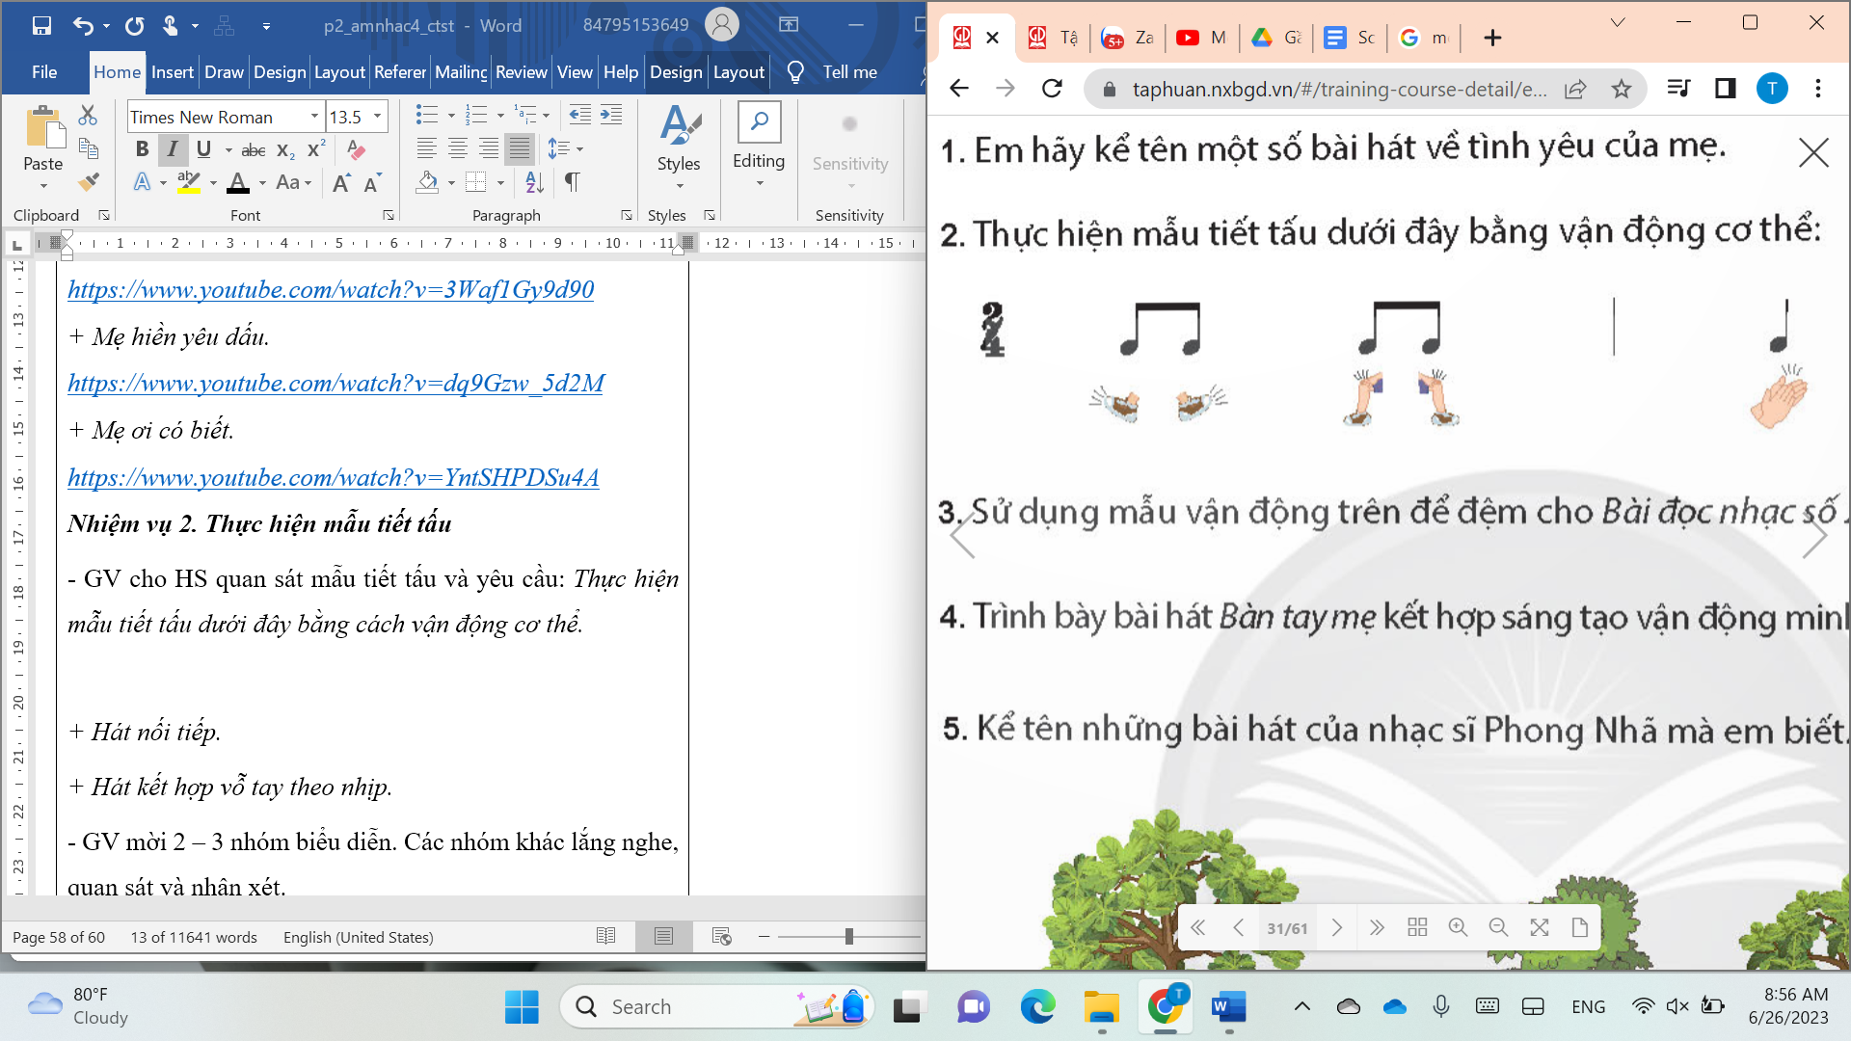Center align the paragraph
Viewport: 1851px width, 1041px height.
(458, 148)
